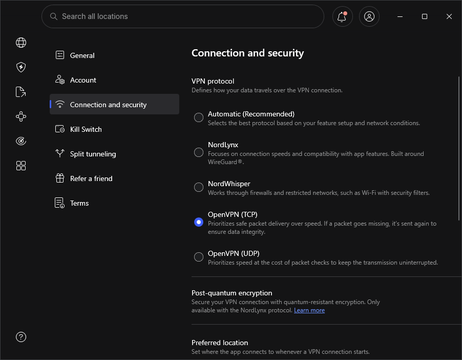Select the NordLynx protocol radio
Screen dimensions: 462x360
pyautogui.click(x=199, y=152)
